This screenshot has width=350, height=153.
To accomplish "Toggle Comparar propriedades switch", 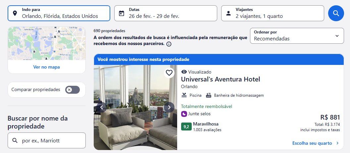I will click(72, 90).
